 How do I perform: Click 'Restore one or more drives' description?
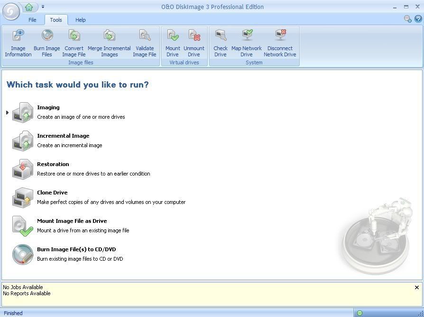coord(93,174)
